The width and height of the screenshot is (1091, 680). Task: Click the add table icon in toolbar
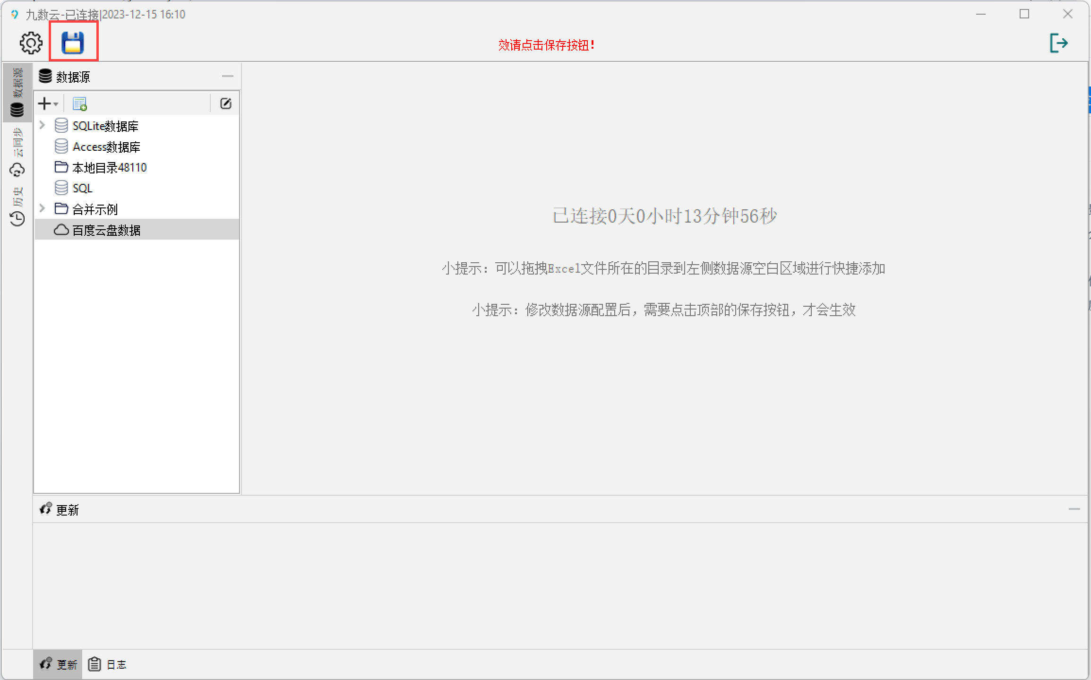tap(80, 103)
